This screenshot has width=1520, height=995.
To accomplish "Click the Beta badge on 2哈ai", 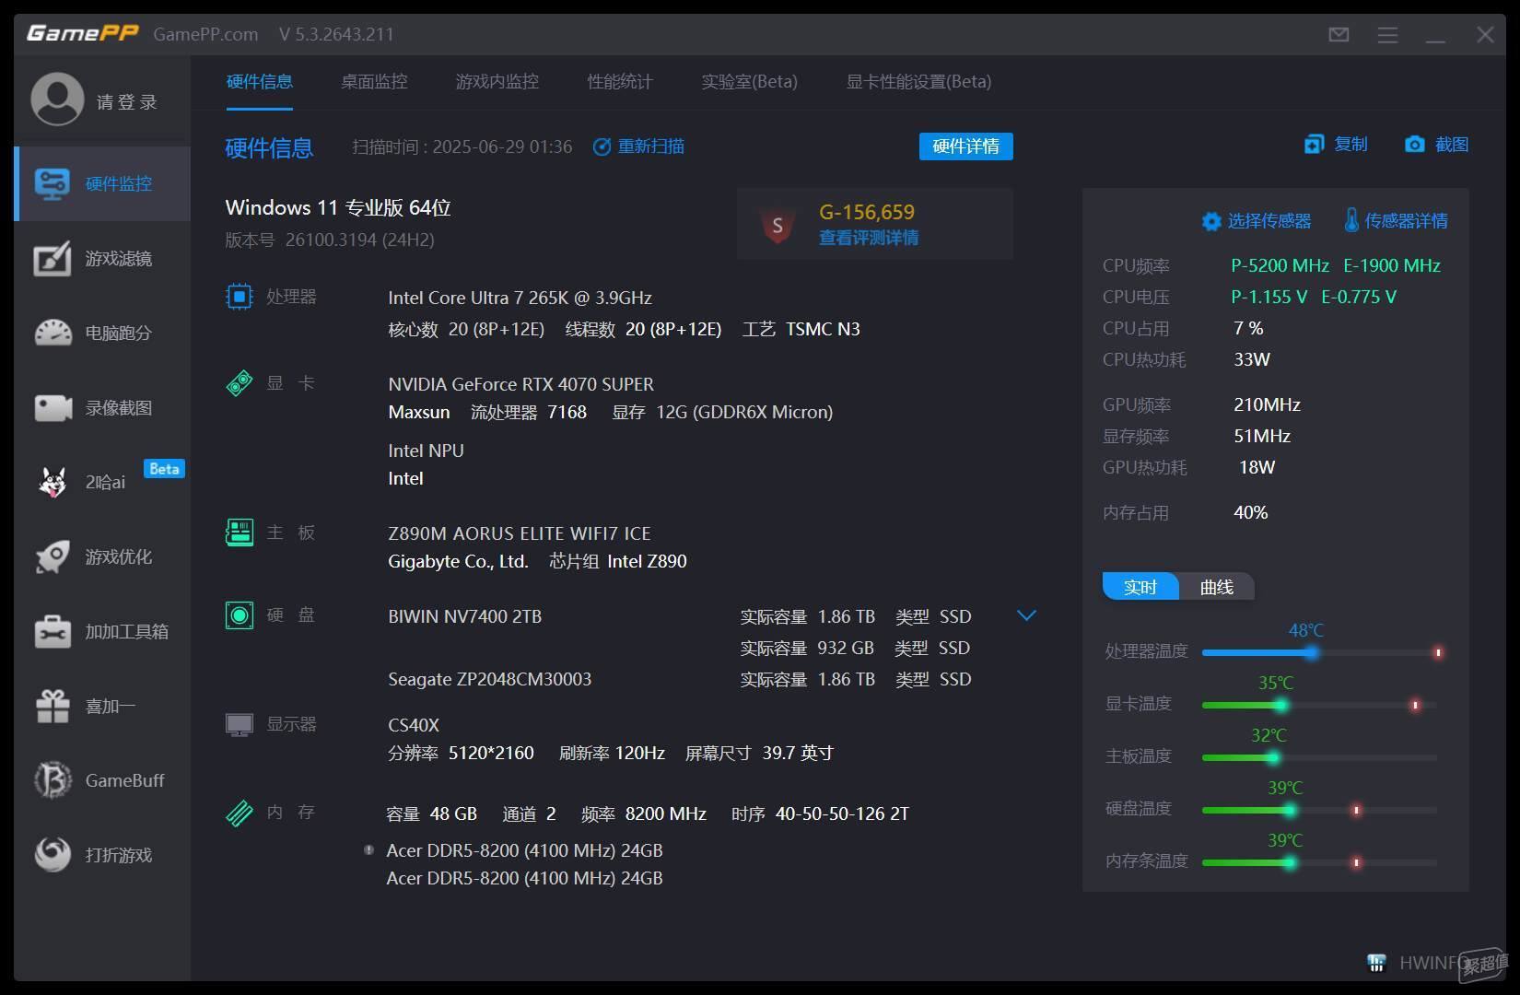I will coord(164,469).
